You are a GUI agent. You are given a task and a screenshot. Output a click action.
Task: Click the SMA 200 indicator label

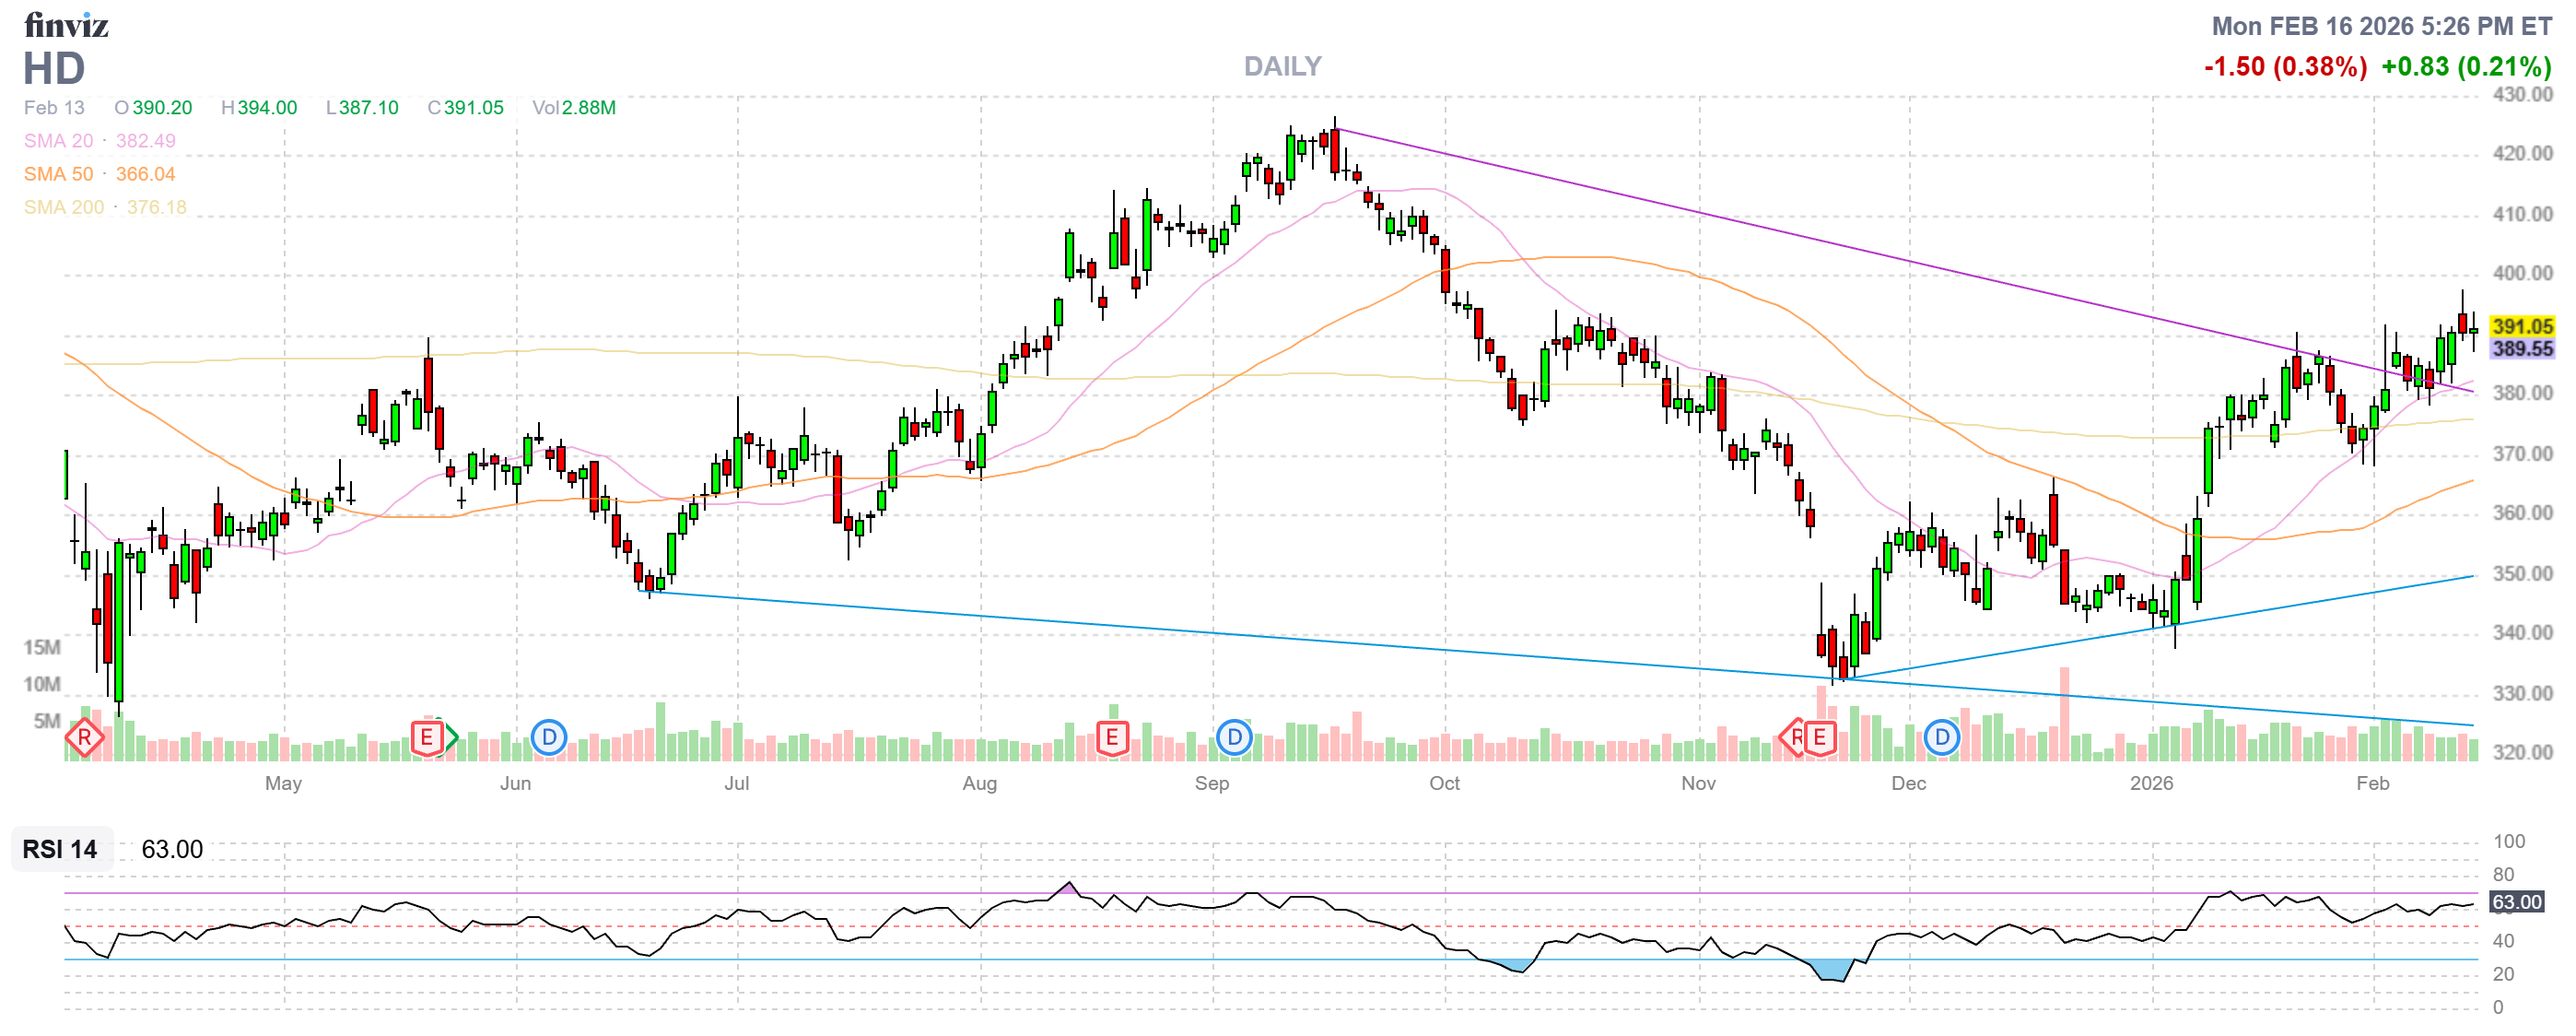[64, 207]
